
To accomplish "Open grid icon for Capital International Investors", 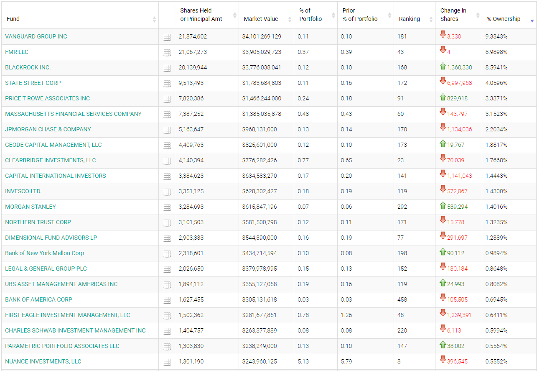I will point(167,177).
